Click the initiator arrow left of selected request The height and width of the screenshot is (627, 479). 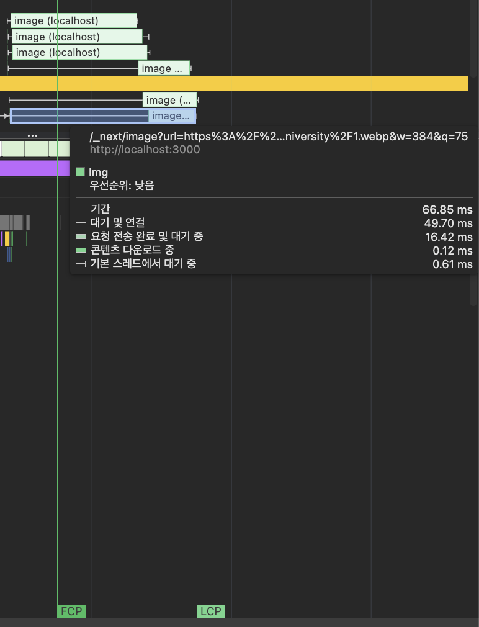(5, 116)
